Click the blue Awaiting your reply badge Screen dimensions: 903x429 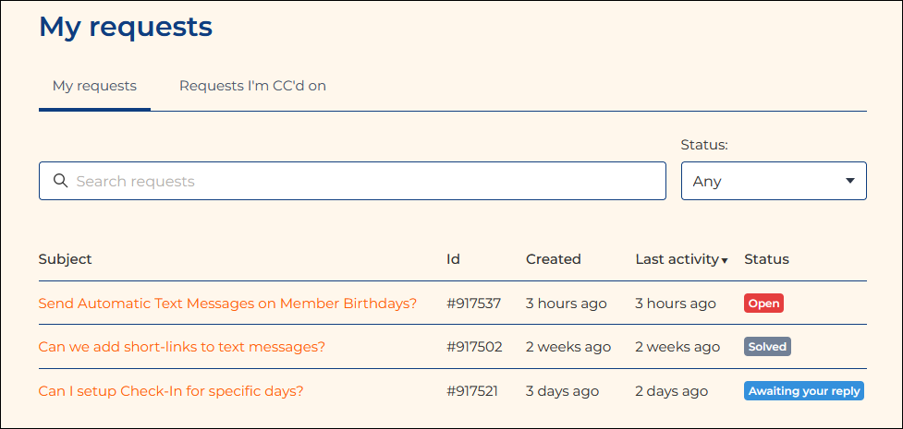[803, 391]
